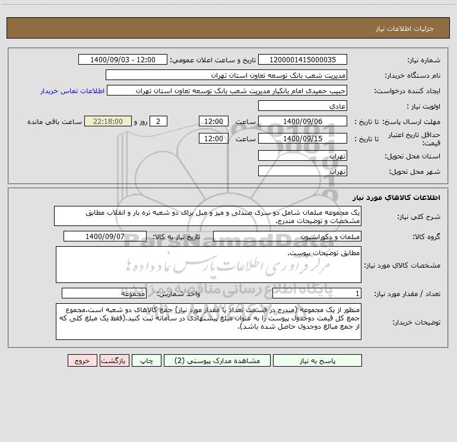Click the بازگشت back button
Image resolution: width=457 pixels, height=442 pixels.
(x=114, y=361)
